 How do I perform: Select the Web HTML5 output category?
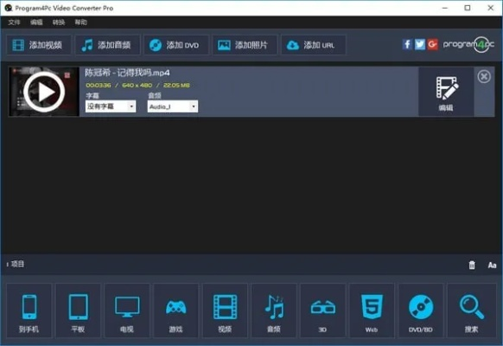point(372,311)
